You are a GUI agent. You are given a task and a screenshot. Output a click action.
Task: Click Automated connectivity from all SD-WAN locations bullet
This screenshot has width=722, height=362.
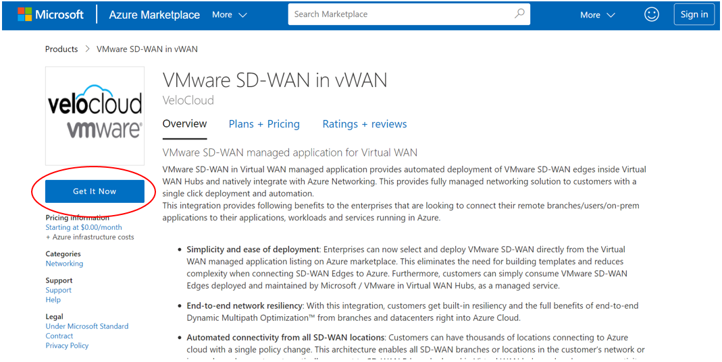point(286,338)
